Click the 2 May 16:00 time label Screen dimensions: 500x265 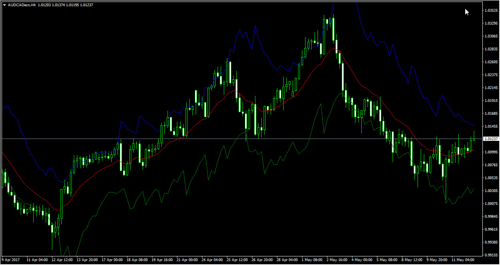tap(337, 260)
